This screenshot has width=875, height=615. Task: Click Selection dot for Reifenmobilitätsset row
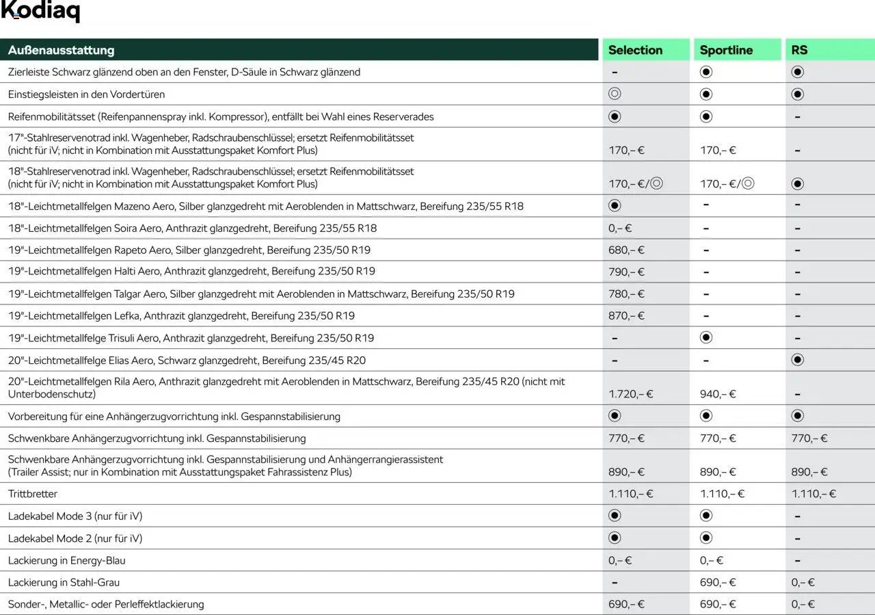pos(615,116)
